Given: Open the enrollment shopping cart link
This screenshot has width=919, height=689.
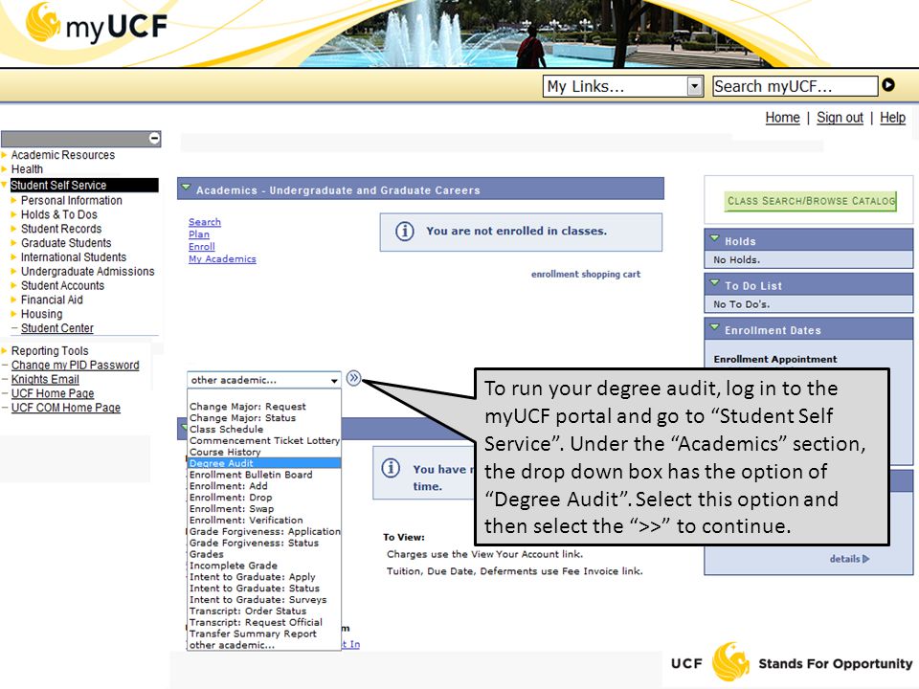Looking at the screenshot, I should 586,275.
